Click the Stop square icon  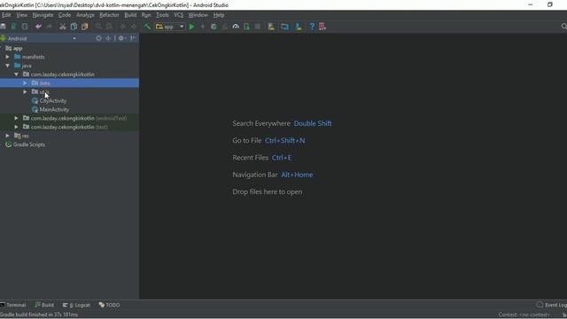click(x=258, y=27)
